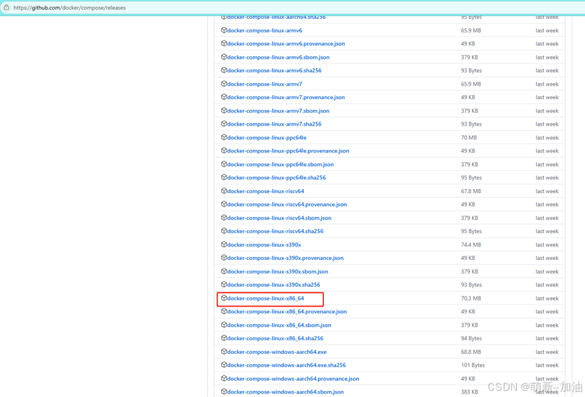The image size is (585, 397).
Task: Click package icon beside docker-compose-linux-armv7
Action: coord(224,84)
